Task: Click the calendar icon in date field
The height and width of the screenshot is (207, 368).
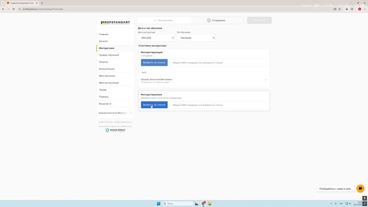Action: pyautogui.click(x=173, y=38)
